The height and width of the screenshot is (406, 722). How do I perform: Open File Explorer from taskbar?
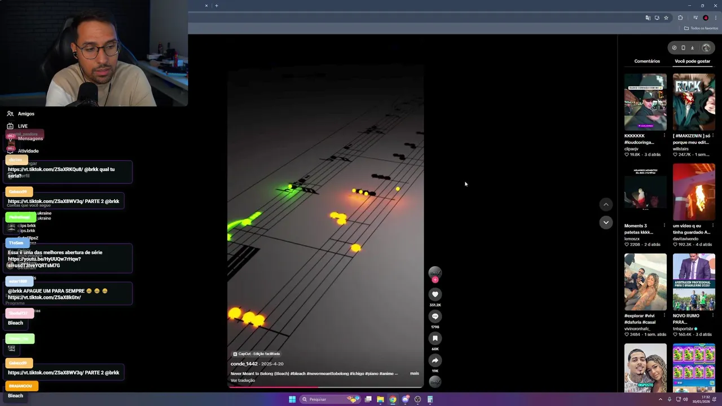380,399
